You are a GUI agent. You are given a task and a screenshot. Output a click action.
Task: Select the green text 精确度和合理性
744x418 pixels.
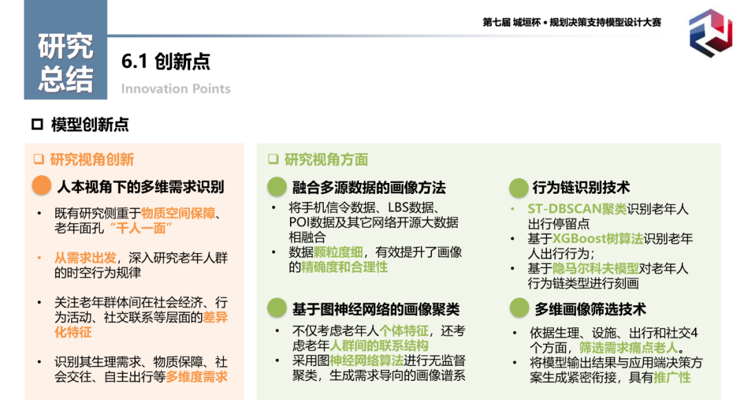pos(344,267)
